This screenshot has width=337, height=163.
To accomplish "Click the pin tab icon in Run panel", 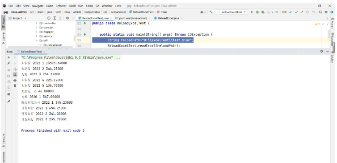I will [x=8, y=101].
